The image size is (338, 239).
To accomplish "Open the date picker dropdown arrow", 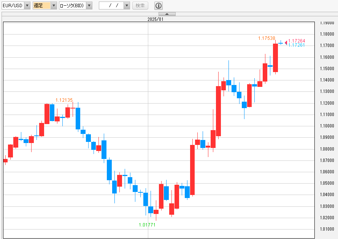I will pos(127,6).
